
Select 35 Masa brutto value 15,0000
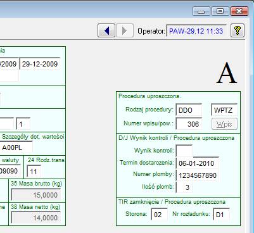36,195
